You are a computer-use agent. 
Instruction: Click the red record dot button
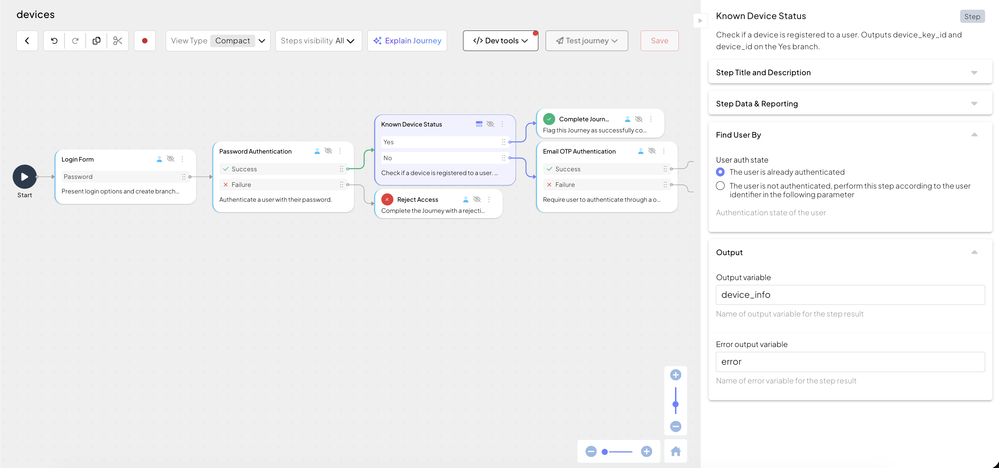click(145, 41)
